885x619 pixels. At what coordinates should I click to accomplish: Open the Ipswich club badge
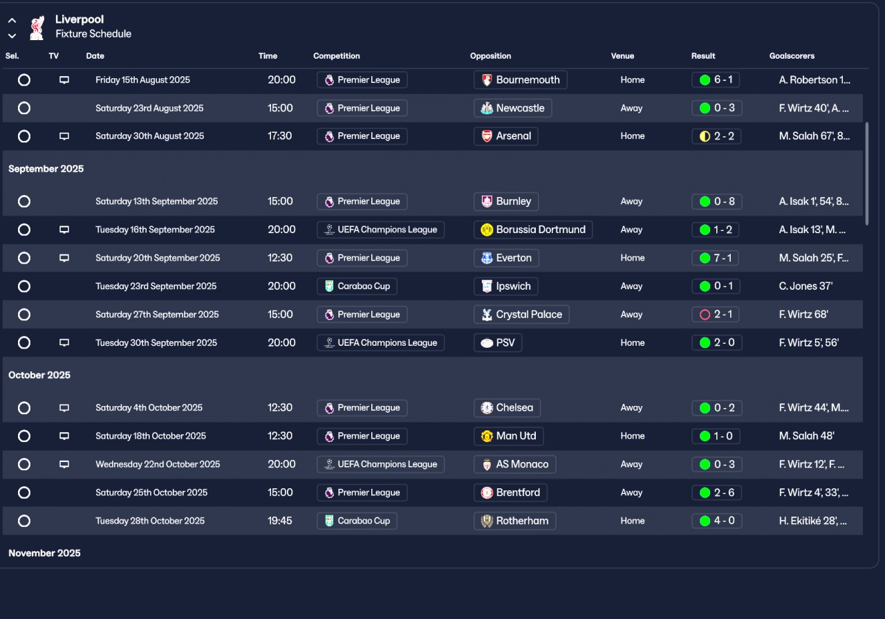(x=487, y=286)
